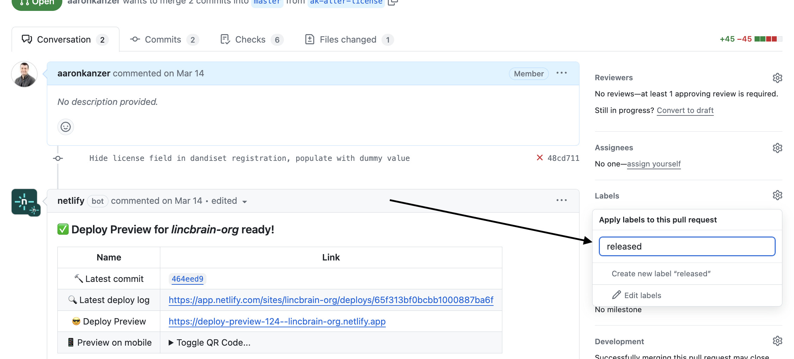
Task: Open the netlify comment options menu
Action: 561,200
